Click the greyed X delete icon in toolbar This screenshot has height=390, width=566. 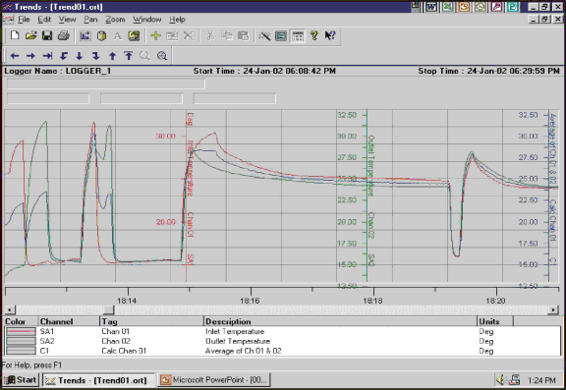[188, 35]
